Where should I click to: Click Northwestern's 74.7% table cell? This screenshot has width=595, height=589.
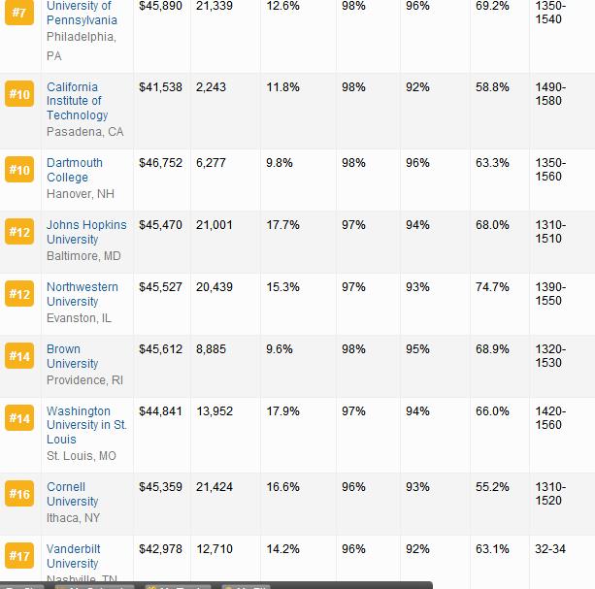(x=492, y=287)
